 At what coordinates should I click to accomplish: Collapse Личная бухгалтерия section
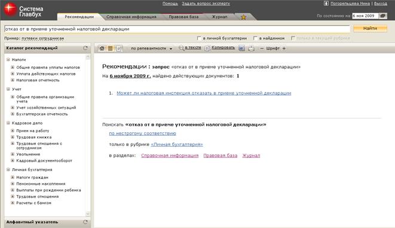point(8,169)
